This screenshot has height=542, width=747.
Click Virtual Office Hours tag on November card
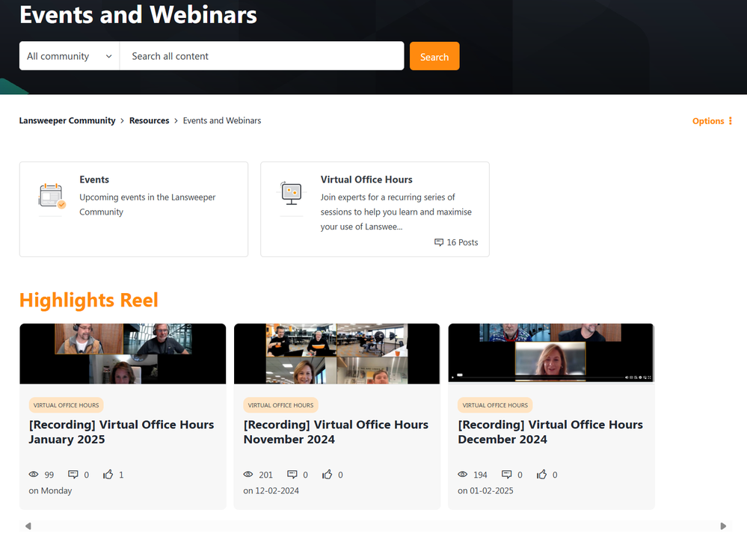[280, 405]
